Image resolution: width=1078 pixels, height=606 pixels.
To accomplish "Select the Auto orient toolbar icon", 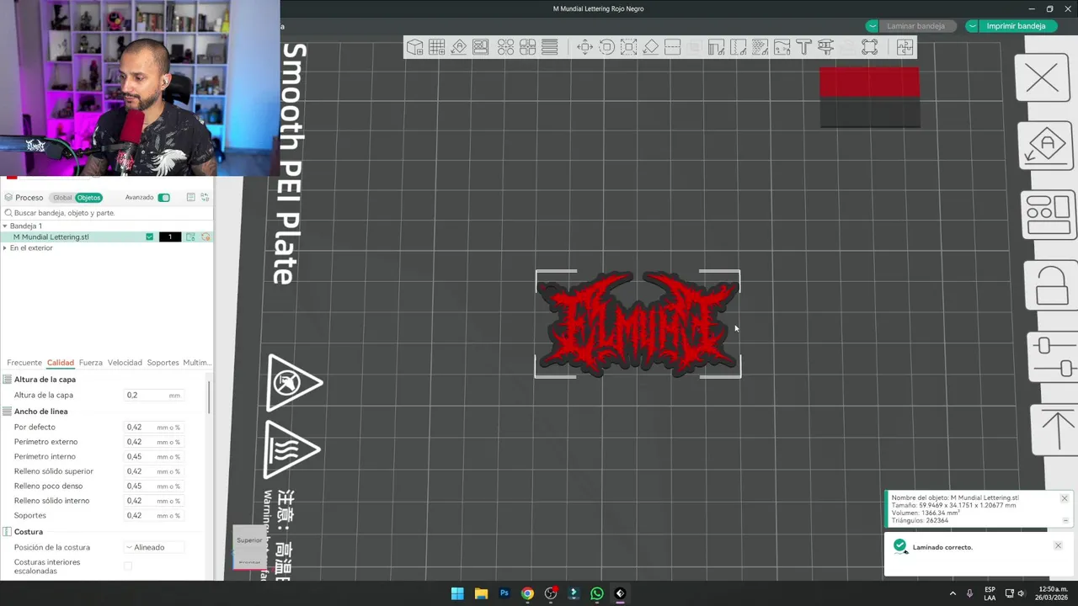I will (x=459, y=48).
